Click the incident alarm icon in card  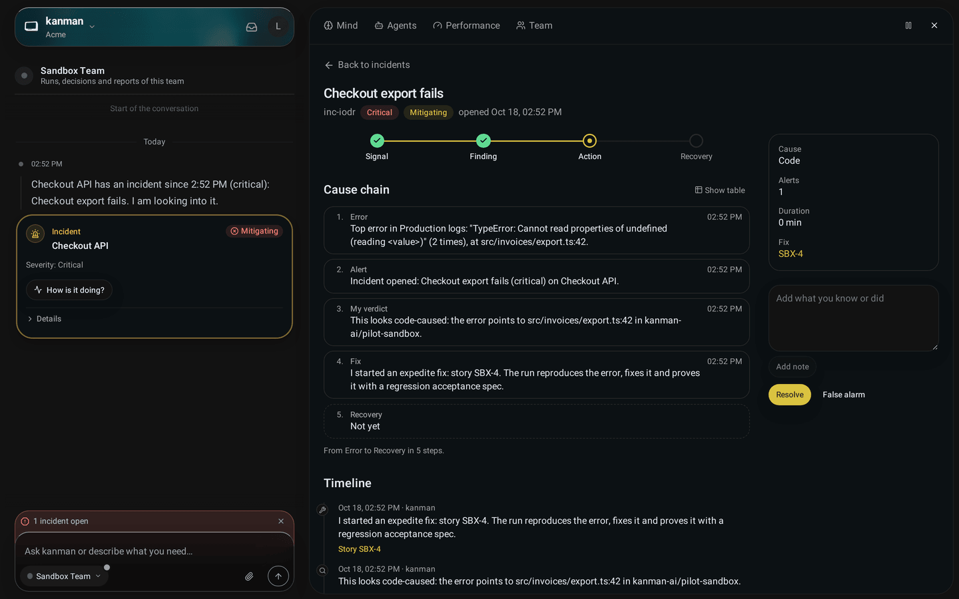[35, 234]
